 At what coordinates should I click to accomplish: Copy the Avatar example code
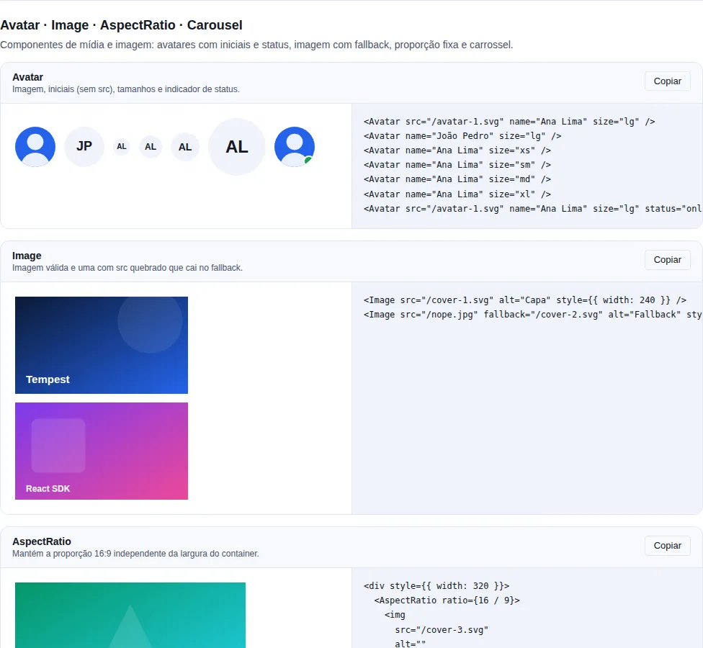(667, 81)
